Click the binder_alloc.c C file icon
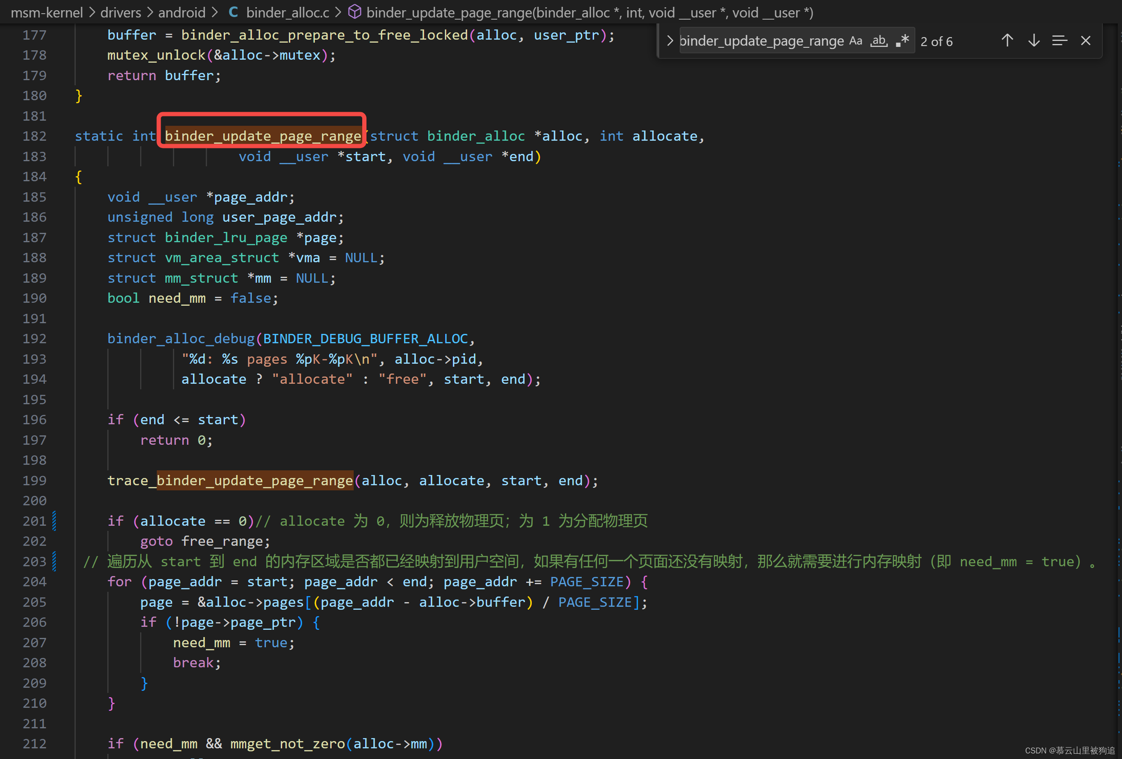Viewport: 1122px width, 759px height. (x=233, y=12)
